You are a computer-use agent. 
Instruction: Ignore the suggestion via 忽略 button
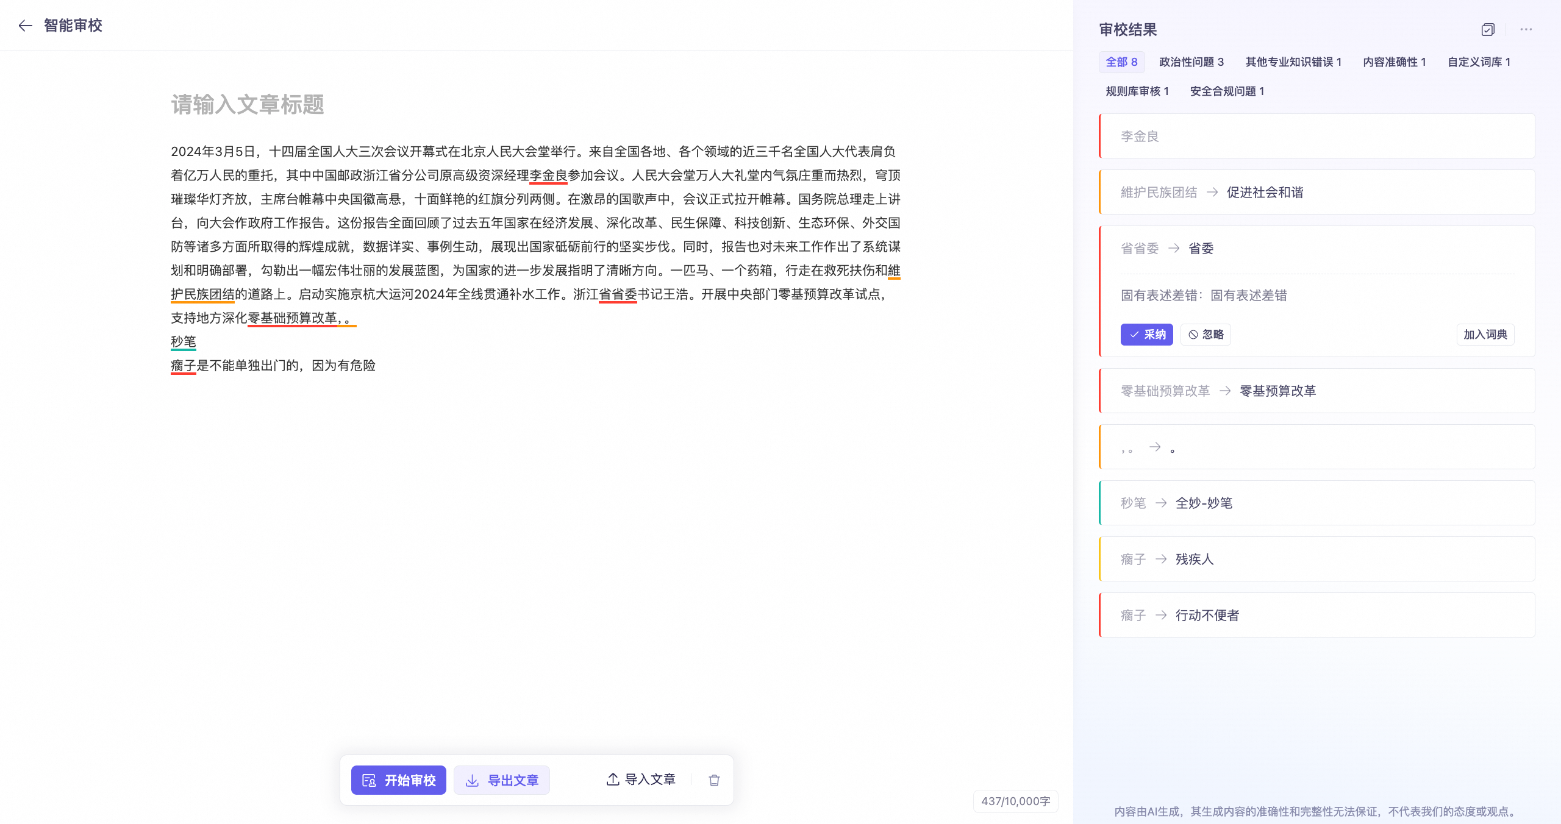tap(1206, 335)
